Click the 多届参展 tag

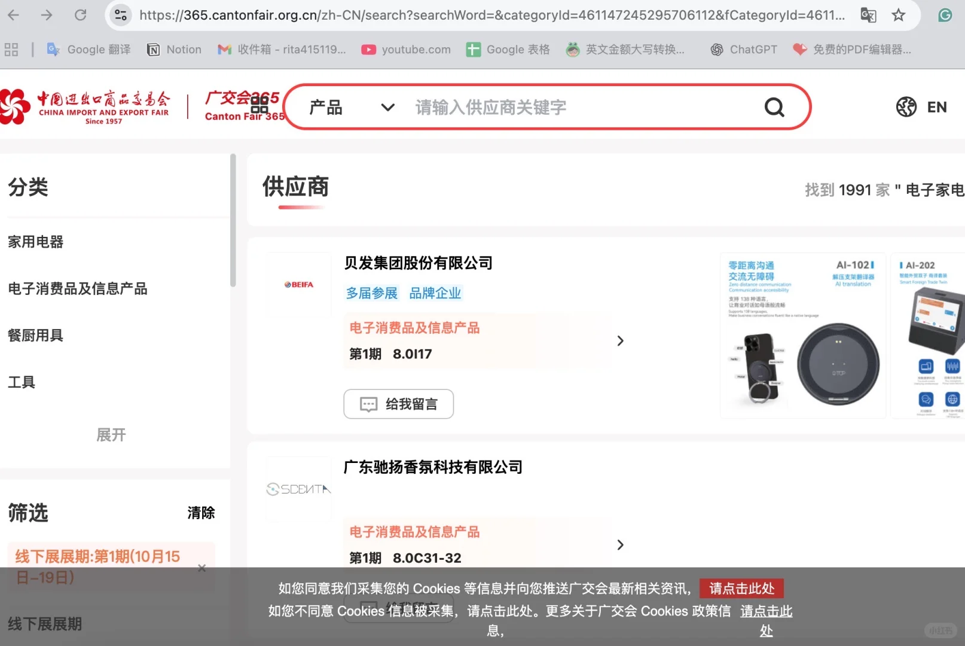coord(372,293)
